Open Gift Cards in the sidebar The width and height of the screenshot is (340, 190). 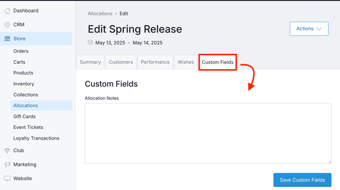click(x=24, y=116)
